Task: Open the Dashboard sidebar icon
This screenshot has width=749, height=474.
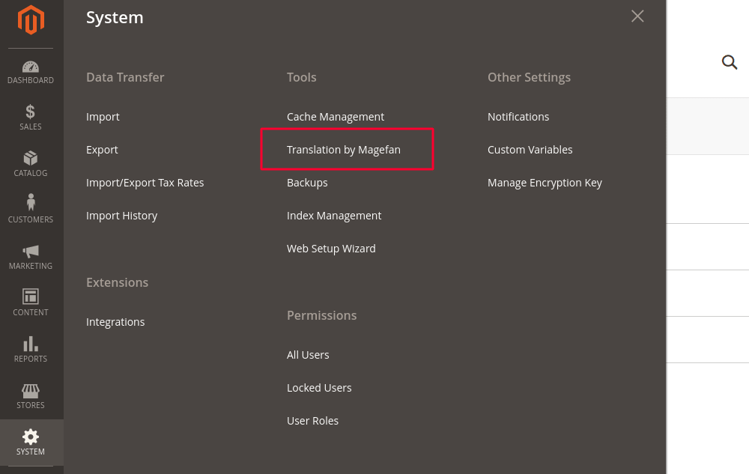Action: (x=31, y=68)
